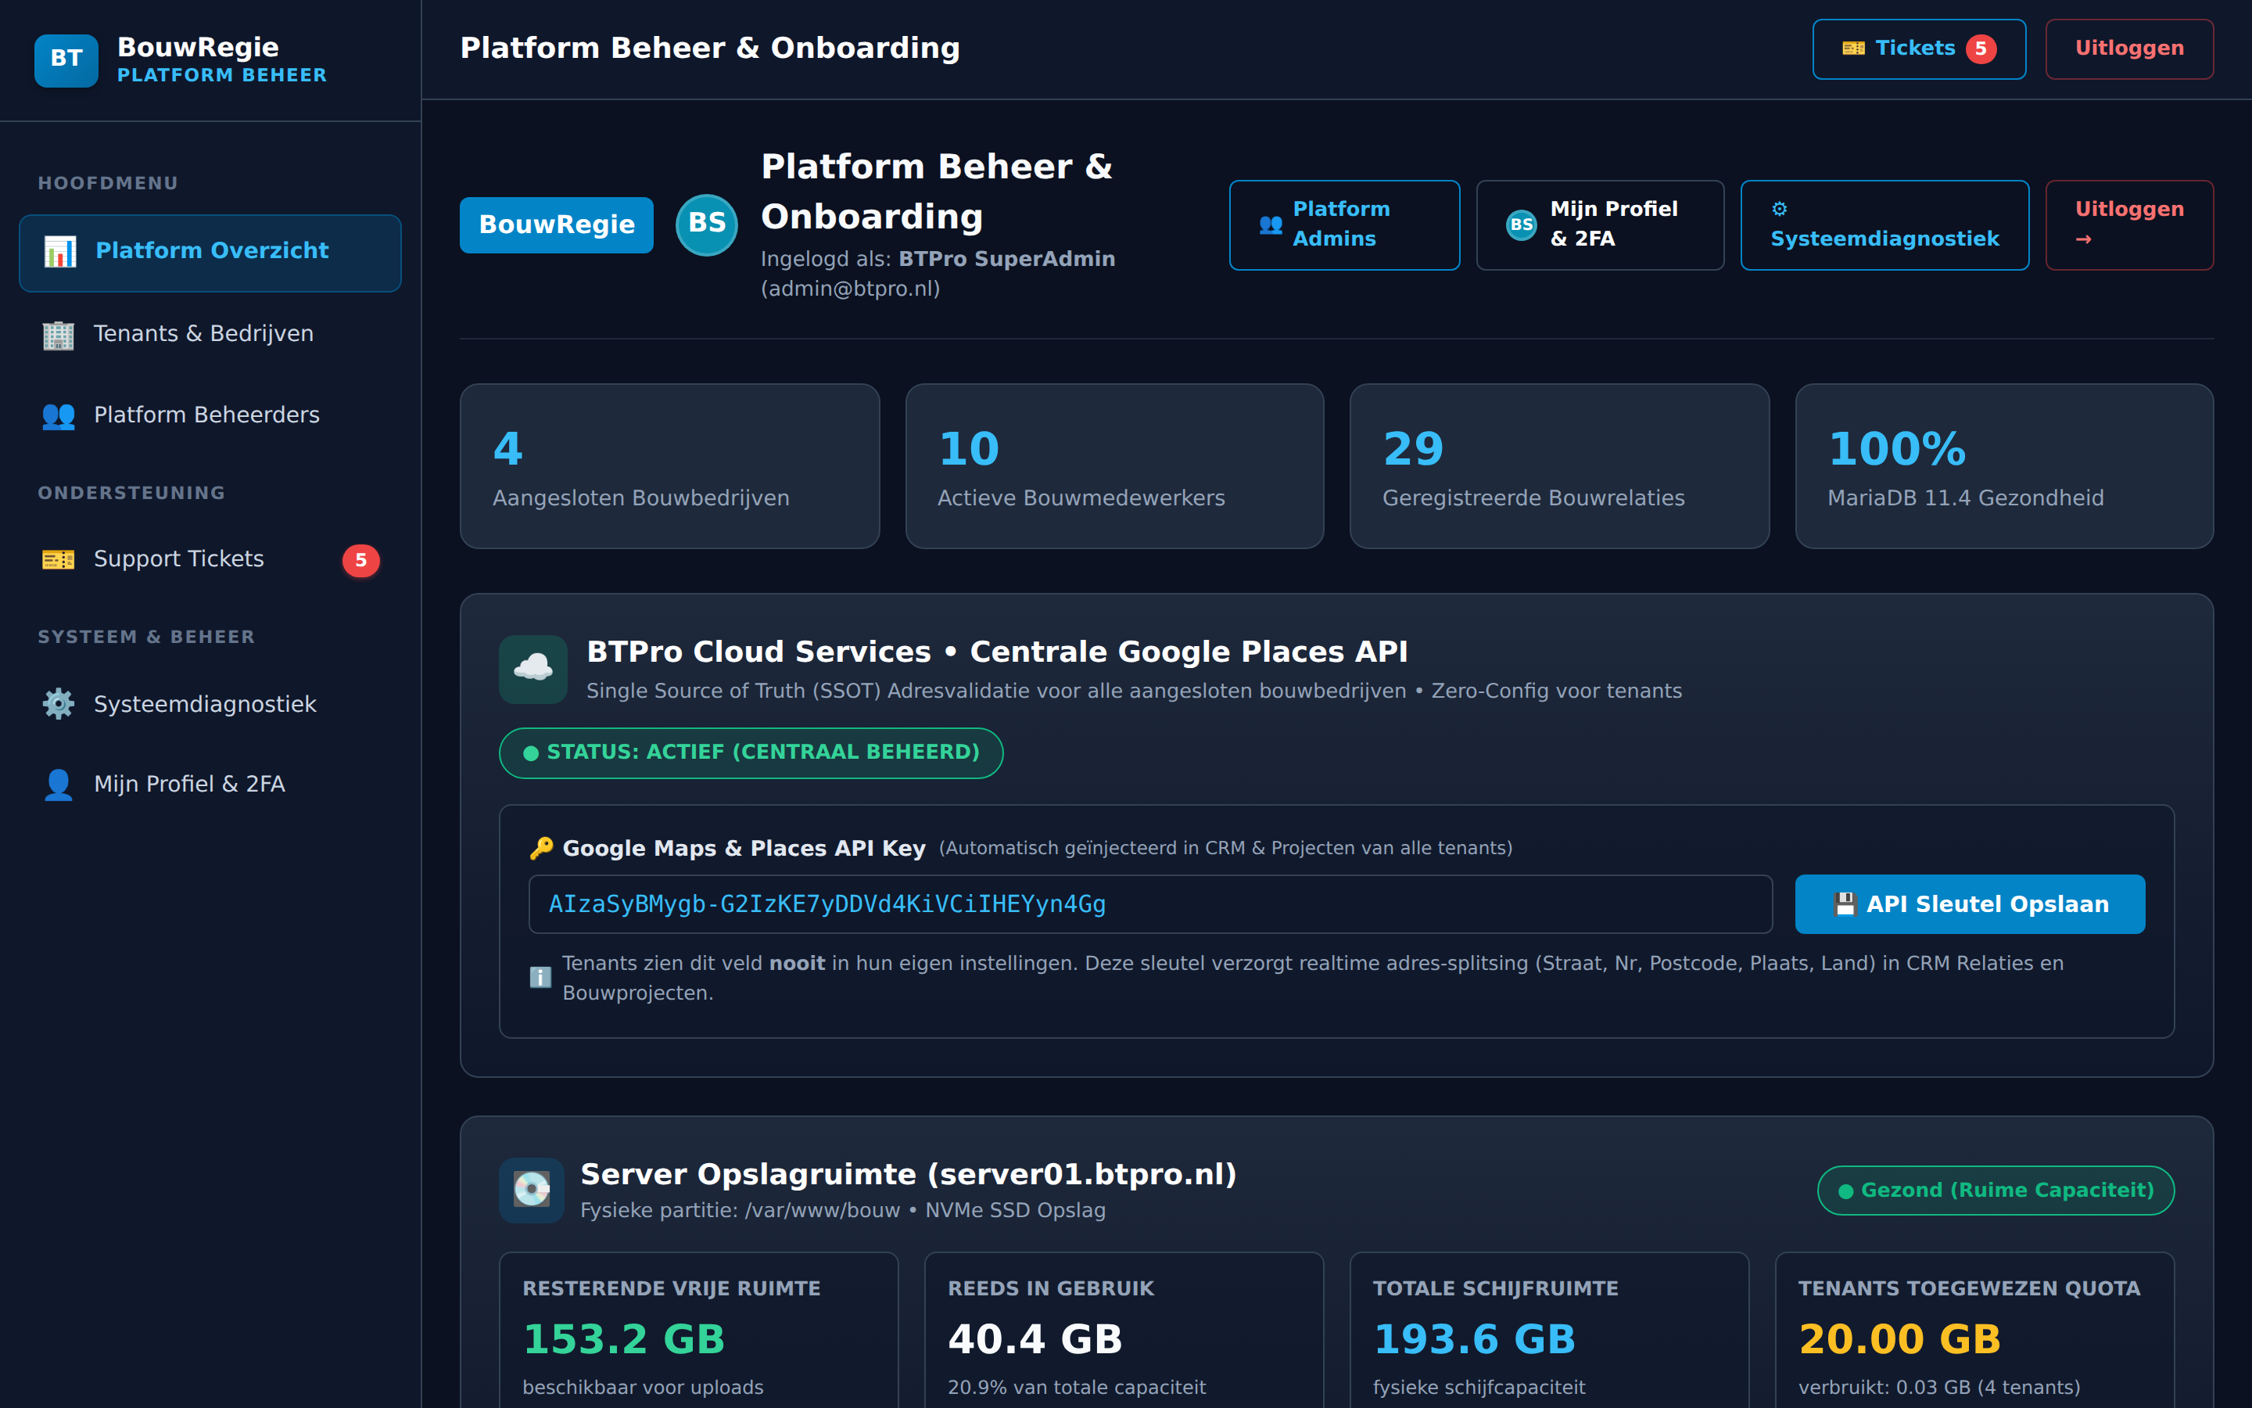This screenshot has height=1408, width=2252.
Task: Click the building icon beside Tenants & Bedrijven
Action: pyautogui.click(x=58, y=334)
